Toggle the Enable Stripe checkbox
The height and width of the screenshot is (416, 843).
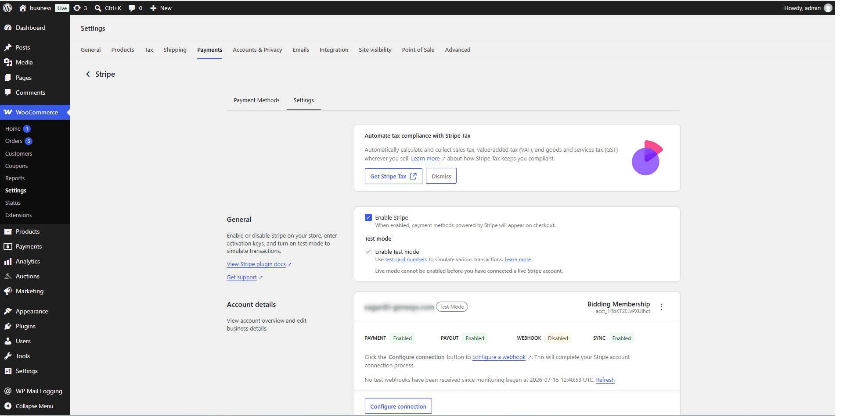pyautogui.click(x=368, y=217)
